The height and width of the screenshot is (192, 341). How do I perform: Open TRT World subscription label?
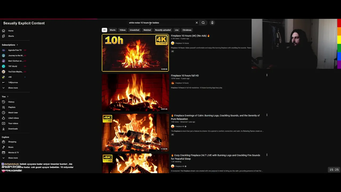point(13,66)
